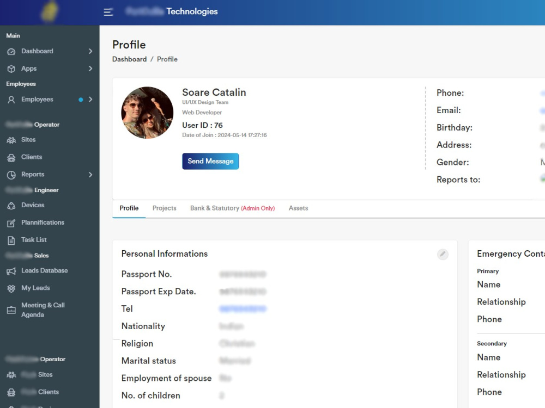Expand the Dashboard menu chevron
The image size is (545, 408).
click(90, 51)
